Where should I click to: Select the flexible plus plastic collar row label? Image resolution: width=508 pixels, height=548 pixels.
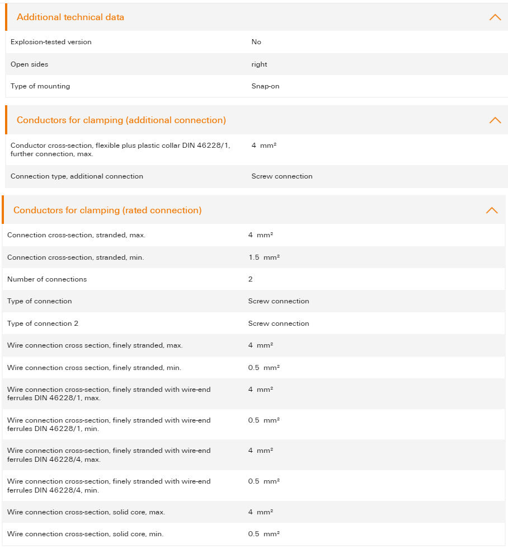(x=120, y=149)
